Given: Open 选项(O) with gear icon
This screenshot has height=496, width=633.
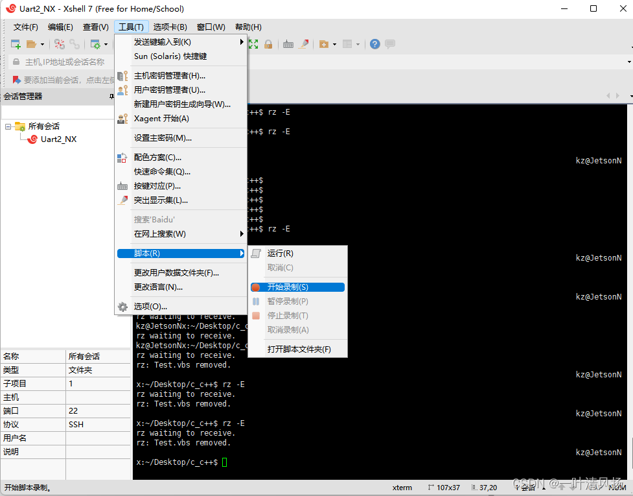Looking at the screenshot, I should click(x=181, y=307).
